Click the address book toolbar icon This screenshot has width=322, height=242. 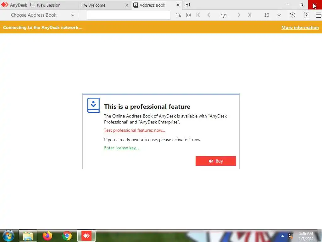(x=306, y=15)
